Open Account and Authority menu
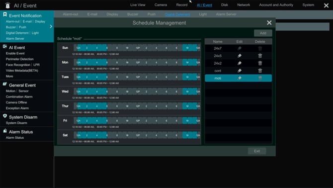Image resolution: width=333 pixels, height=188 pixels. point(276,5)
